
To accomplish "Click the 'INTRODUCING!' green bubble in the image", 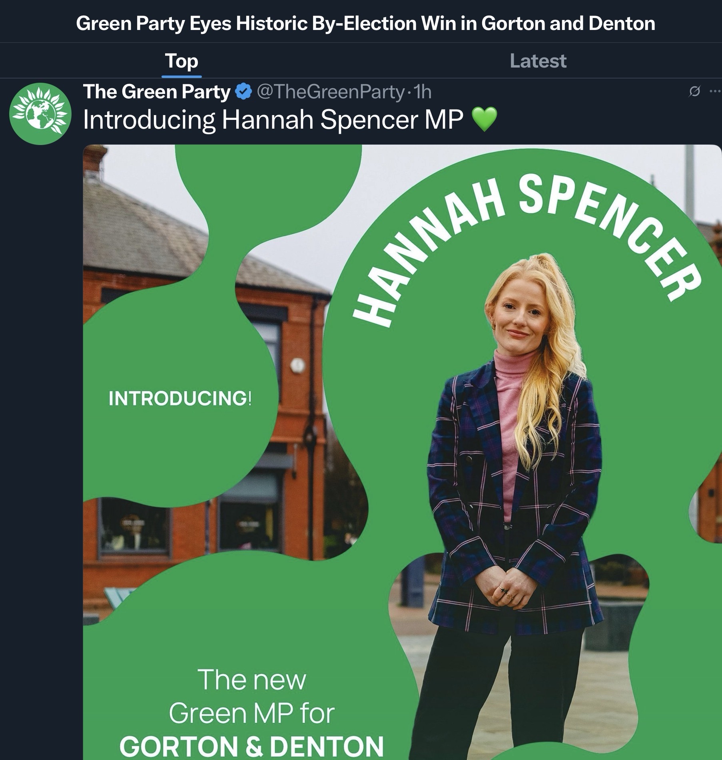I will 180,398.
